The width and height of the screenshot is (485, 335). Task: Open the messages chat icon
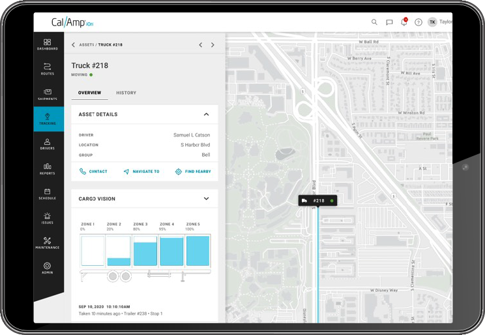pos(389,22)
